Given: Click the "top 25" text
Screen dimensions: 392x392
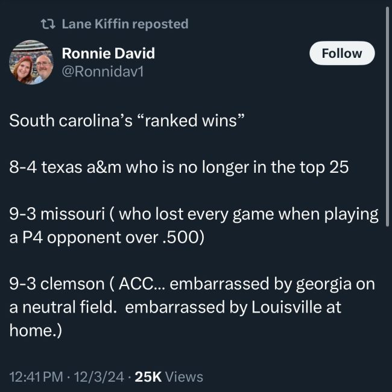Looking at the screenshot, I should click(x=325, y=167).
